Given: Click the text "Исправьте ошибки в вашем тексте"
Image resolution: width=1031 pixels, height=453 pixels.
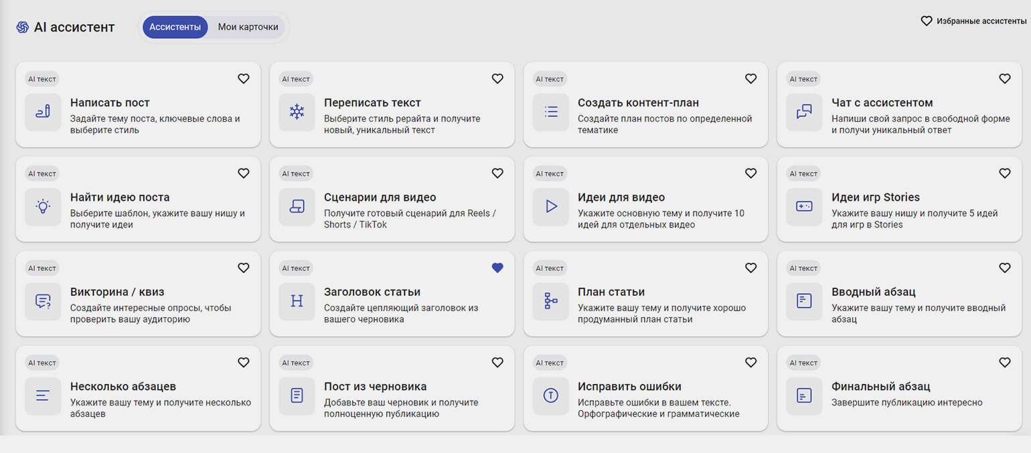Looking at the screenshot, I should click(653, 403).
